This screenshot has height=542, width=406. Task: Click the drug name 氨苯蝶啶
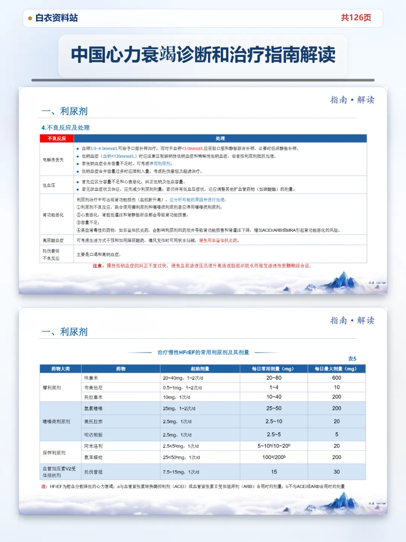click(x=93, y=457)
